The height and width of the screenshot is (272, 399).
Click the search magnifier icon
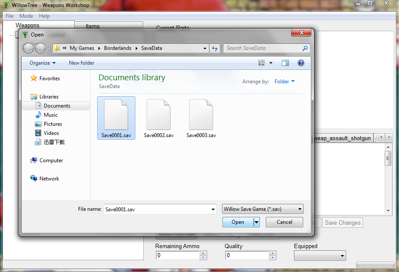point(305,48)
